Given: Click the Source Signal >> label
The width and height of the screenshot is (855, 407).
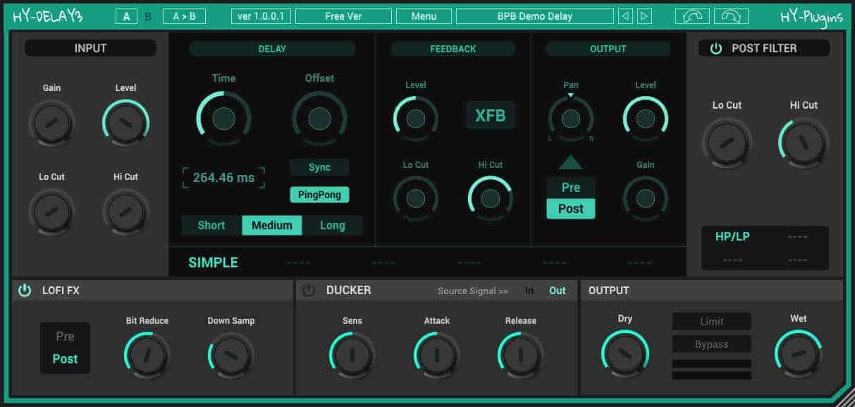Looking at the screenshot, I should click(x=473, y=291).
